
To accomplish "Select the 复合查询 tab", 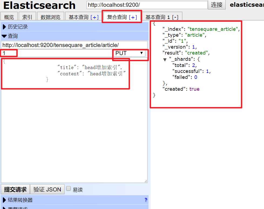I will coord(117,17).
